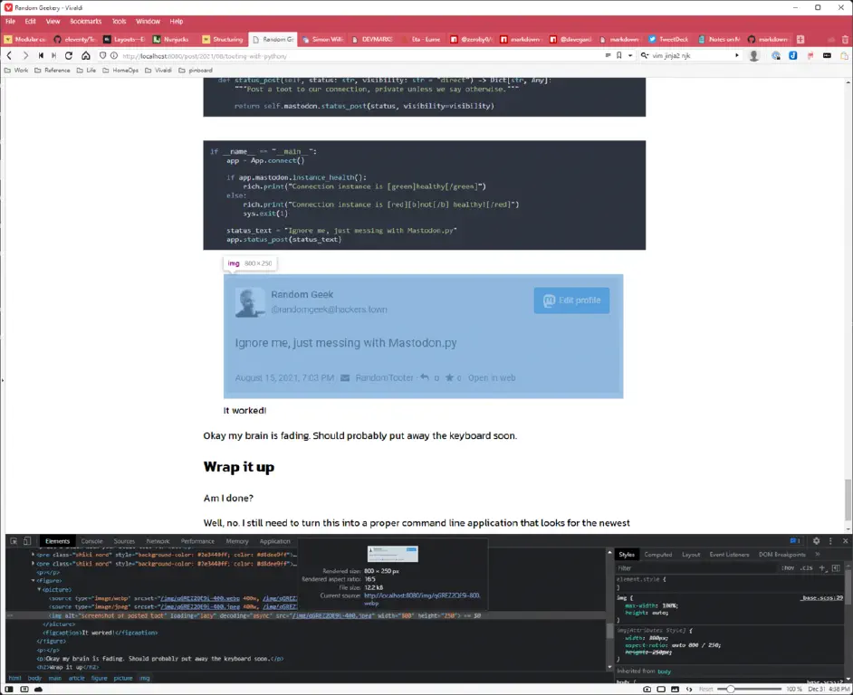The height and width of the screenshot is (695, 853).
Task: Open the File menu
Action: [10, 21]
